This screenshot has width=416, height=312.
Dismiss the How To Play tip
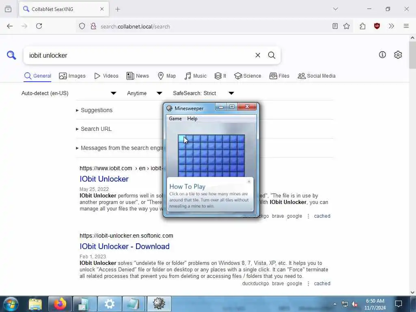tap(249, 182)
